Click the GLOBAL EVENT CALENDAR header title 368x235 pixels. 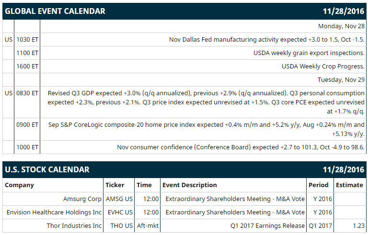(x=55, y=11)
